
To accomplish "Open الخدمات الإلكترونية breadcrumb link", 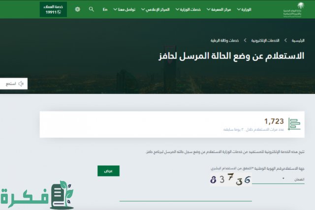I will [265, 40].
